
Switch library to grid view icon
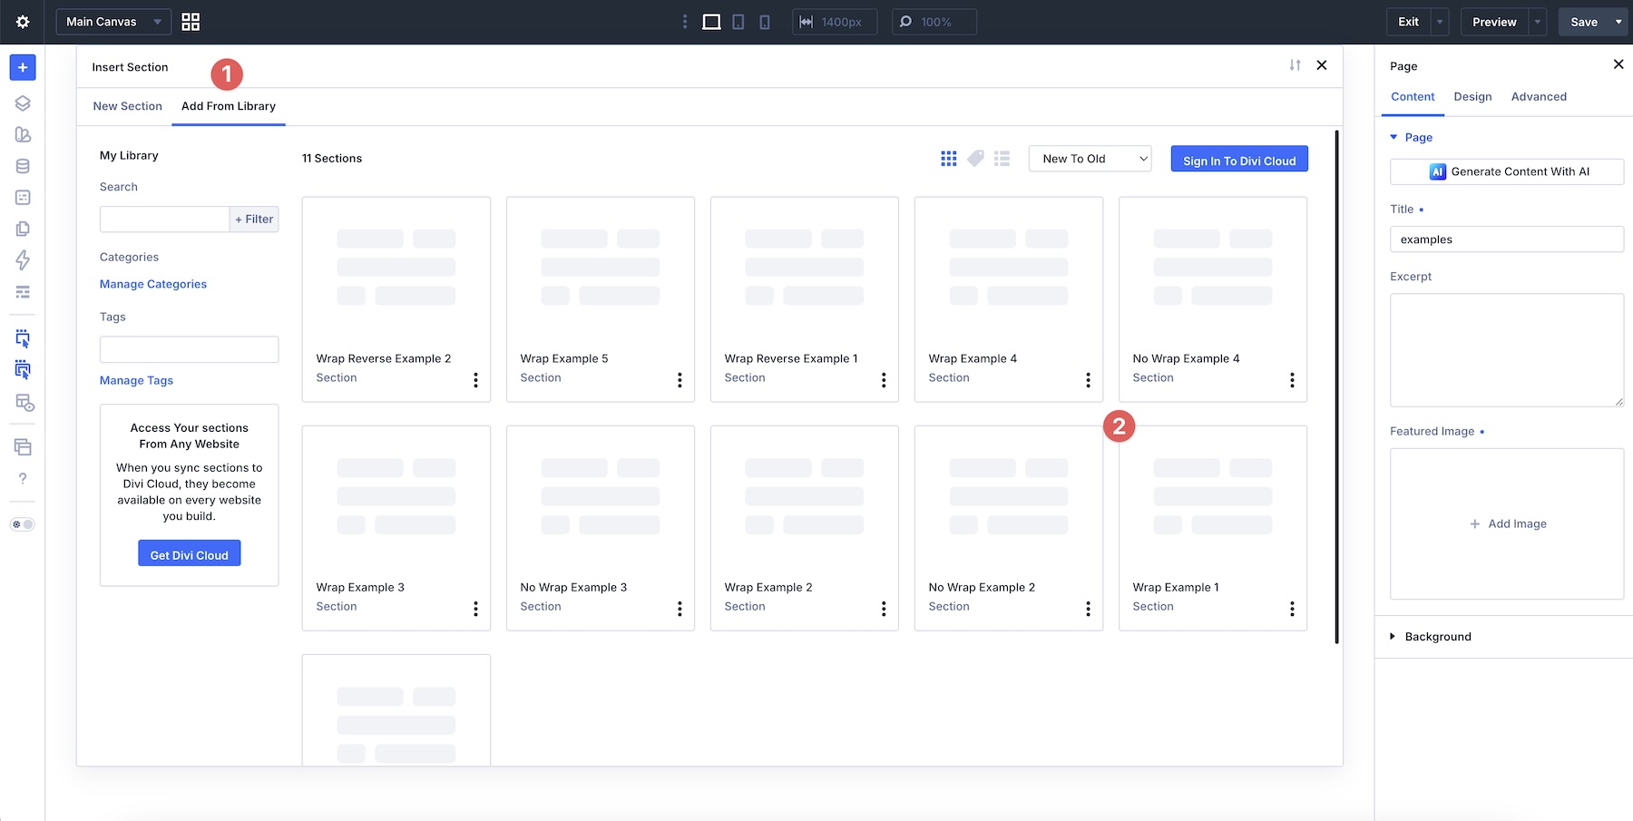point(949,159)
